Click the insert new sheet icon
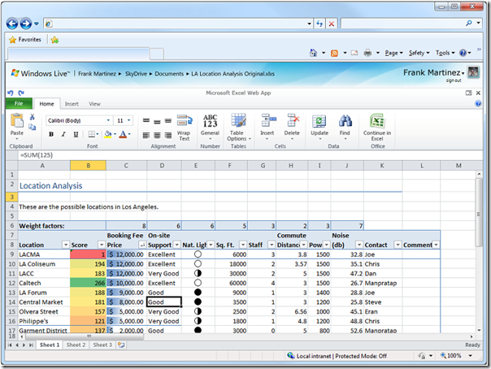 [121, 345]
